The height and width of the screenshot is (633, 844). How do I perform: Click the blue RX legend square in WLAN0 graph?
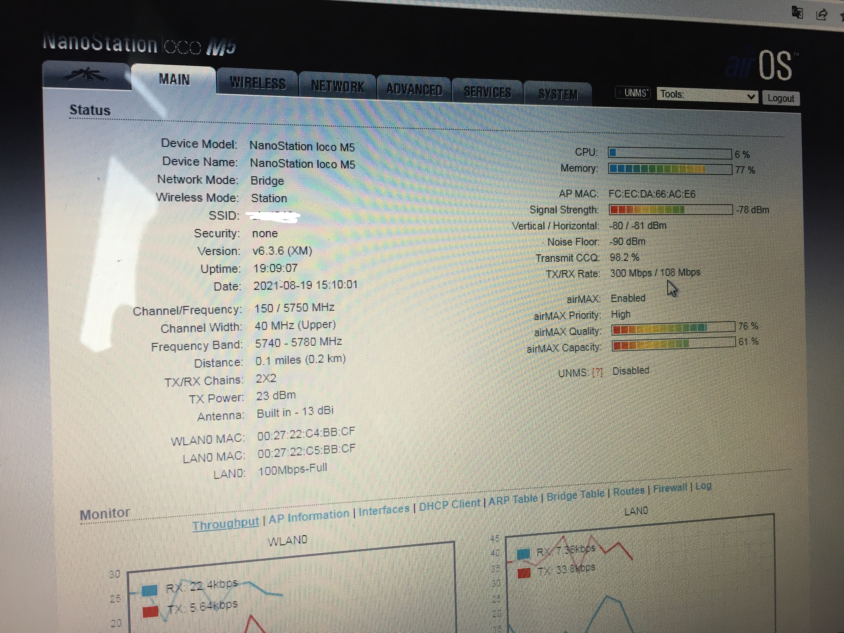[149, 590]
